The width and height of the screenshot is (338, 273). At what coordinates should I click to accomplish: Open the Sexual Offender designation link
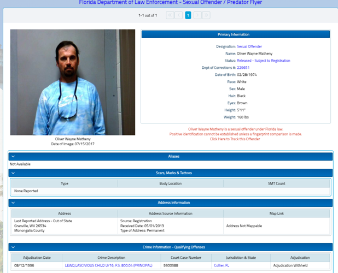click(x=249, y=46)
